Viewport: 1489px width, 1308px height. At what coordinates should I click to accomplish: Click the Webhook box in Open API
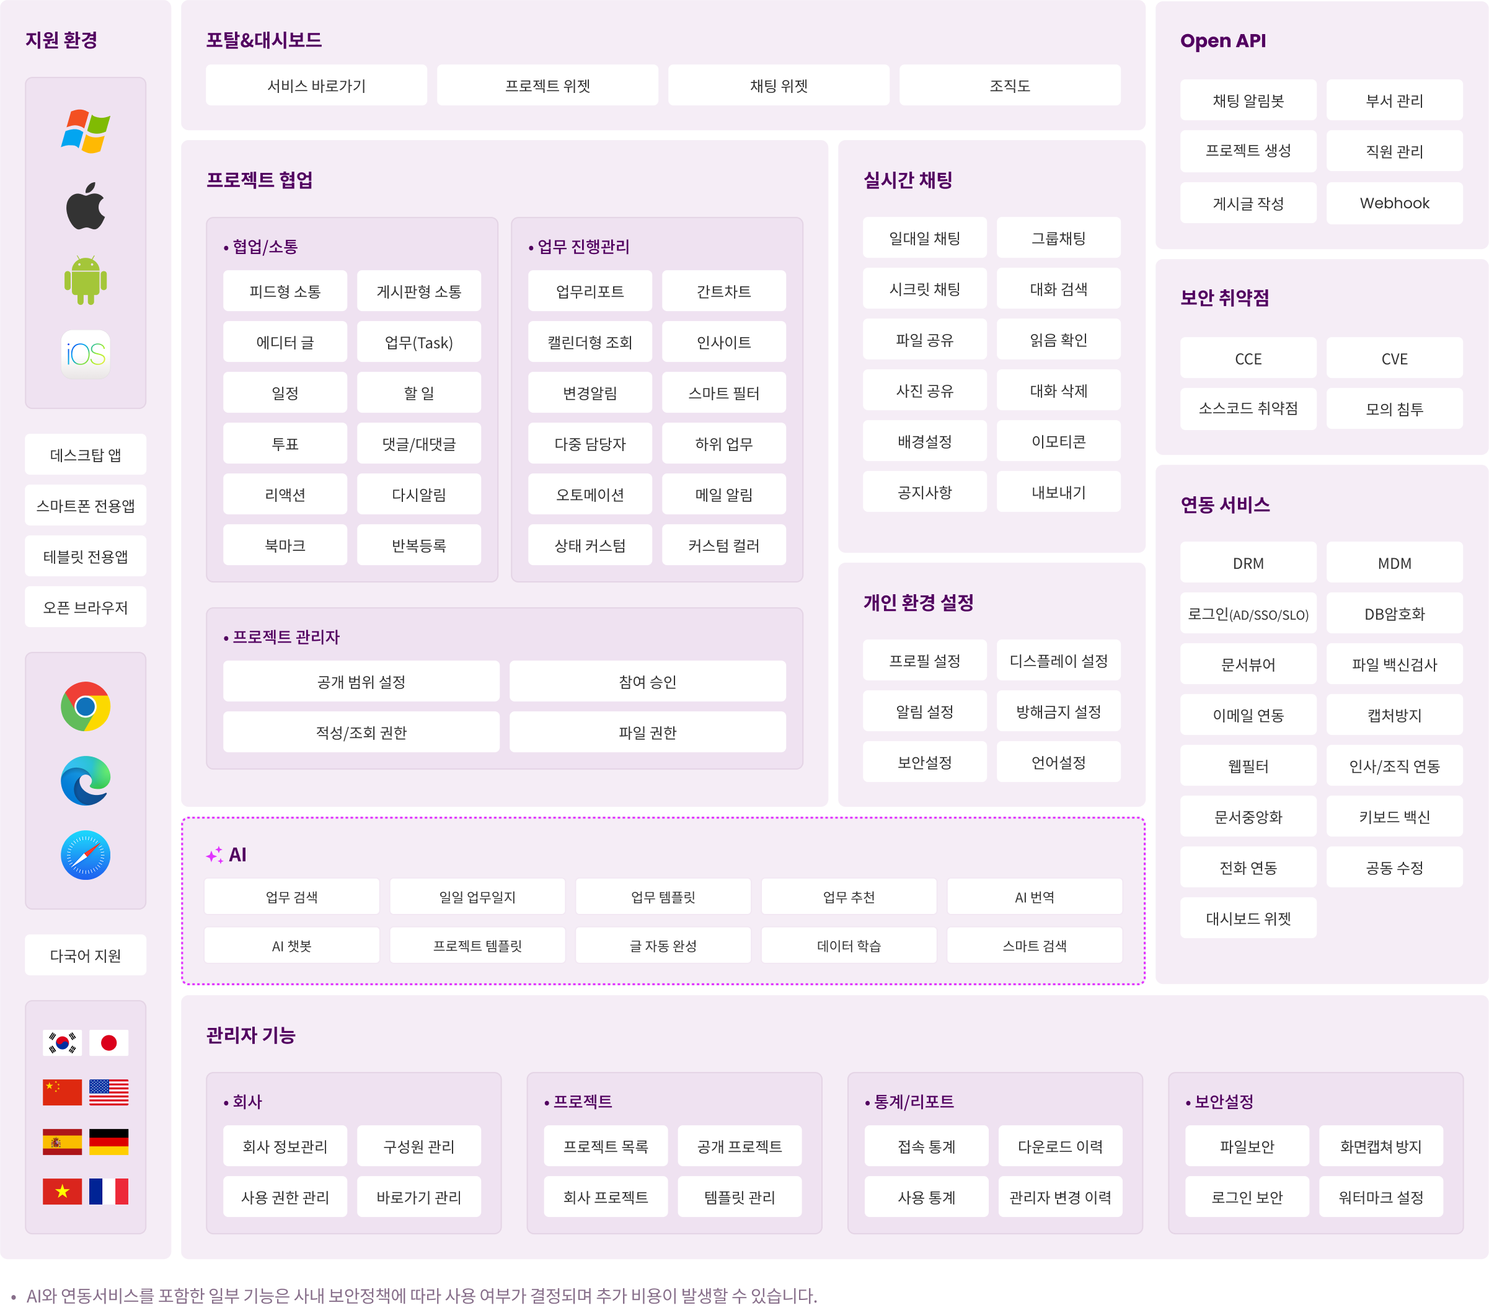click(x=1394, y=203)
